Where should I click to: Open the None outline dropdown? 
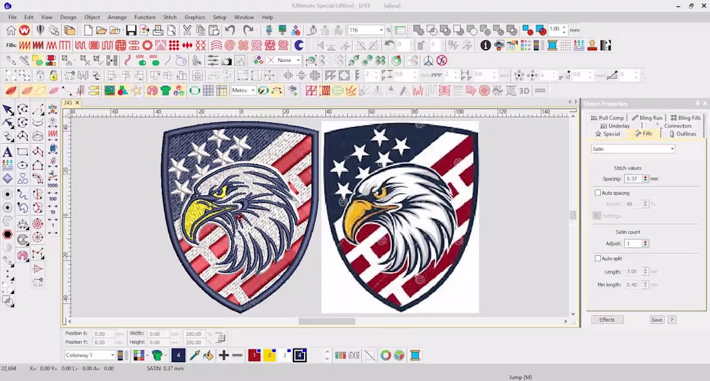(x=298, y=60)
